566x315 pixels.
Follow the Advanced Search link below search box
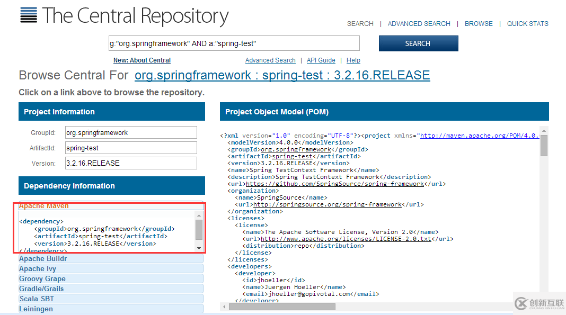click(x=270, y=60)
